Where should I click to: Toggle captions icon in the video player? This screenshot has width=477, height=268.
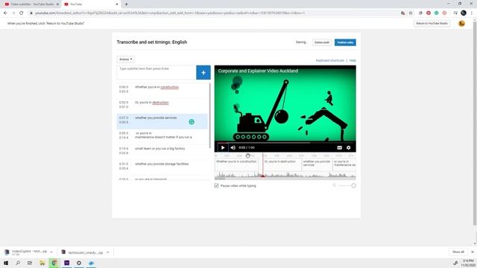point(340,147)
